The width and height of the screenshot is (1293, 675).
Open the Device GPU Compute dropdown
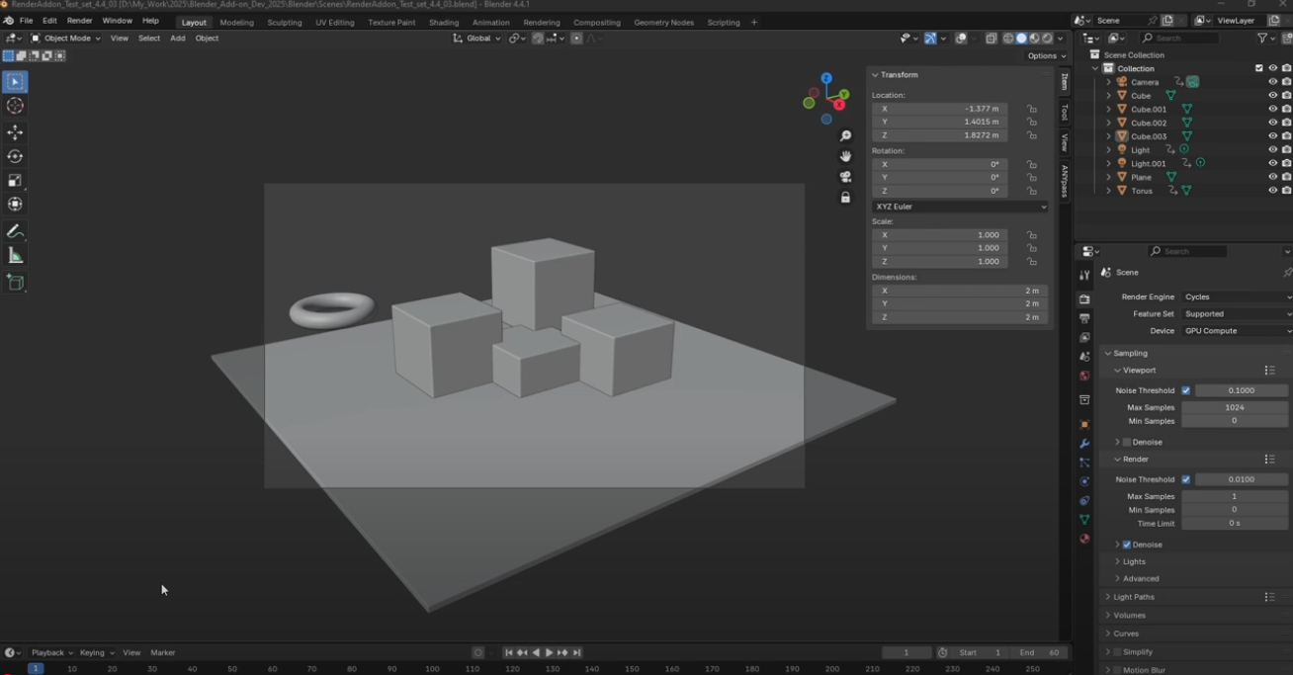pyautogui.click(x=1237, y=331)
